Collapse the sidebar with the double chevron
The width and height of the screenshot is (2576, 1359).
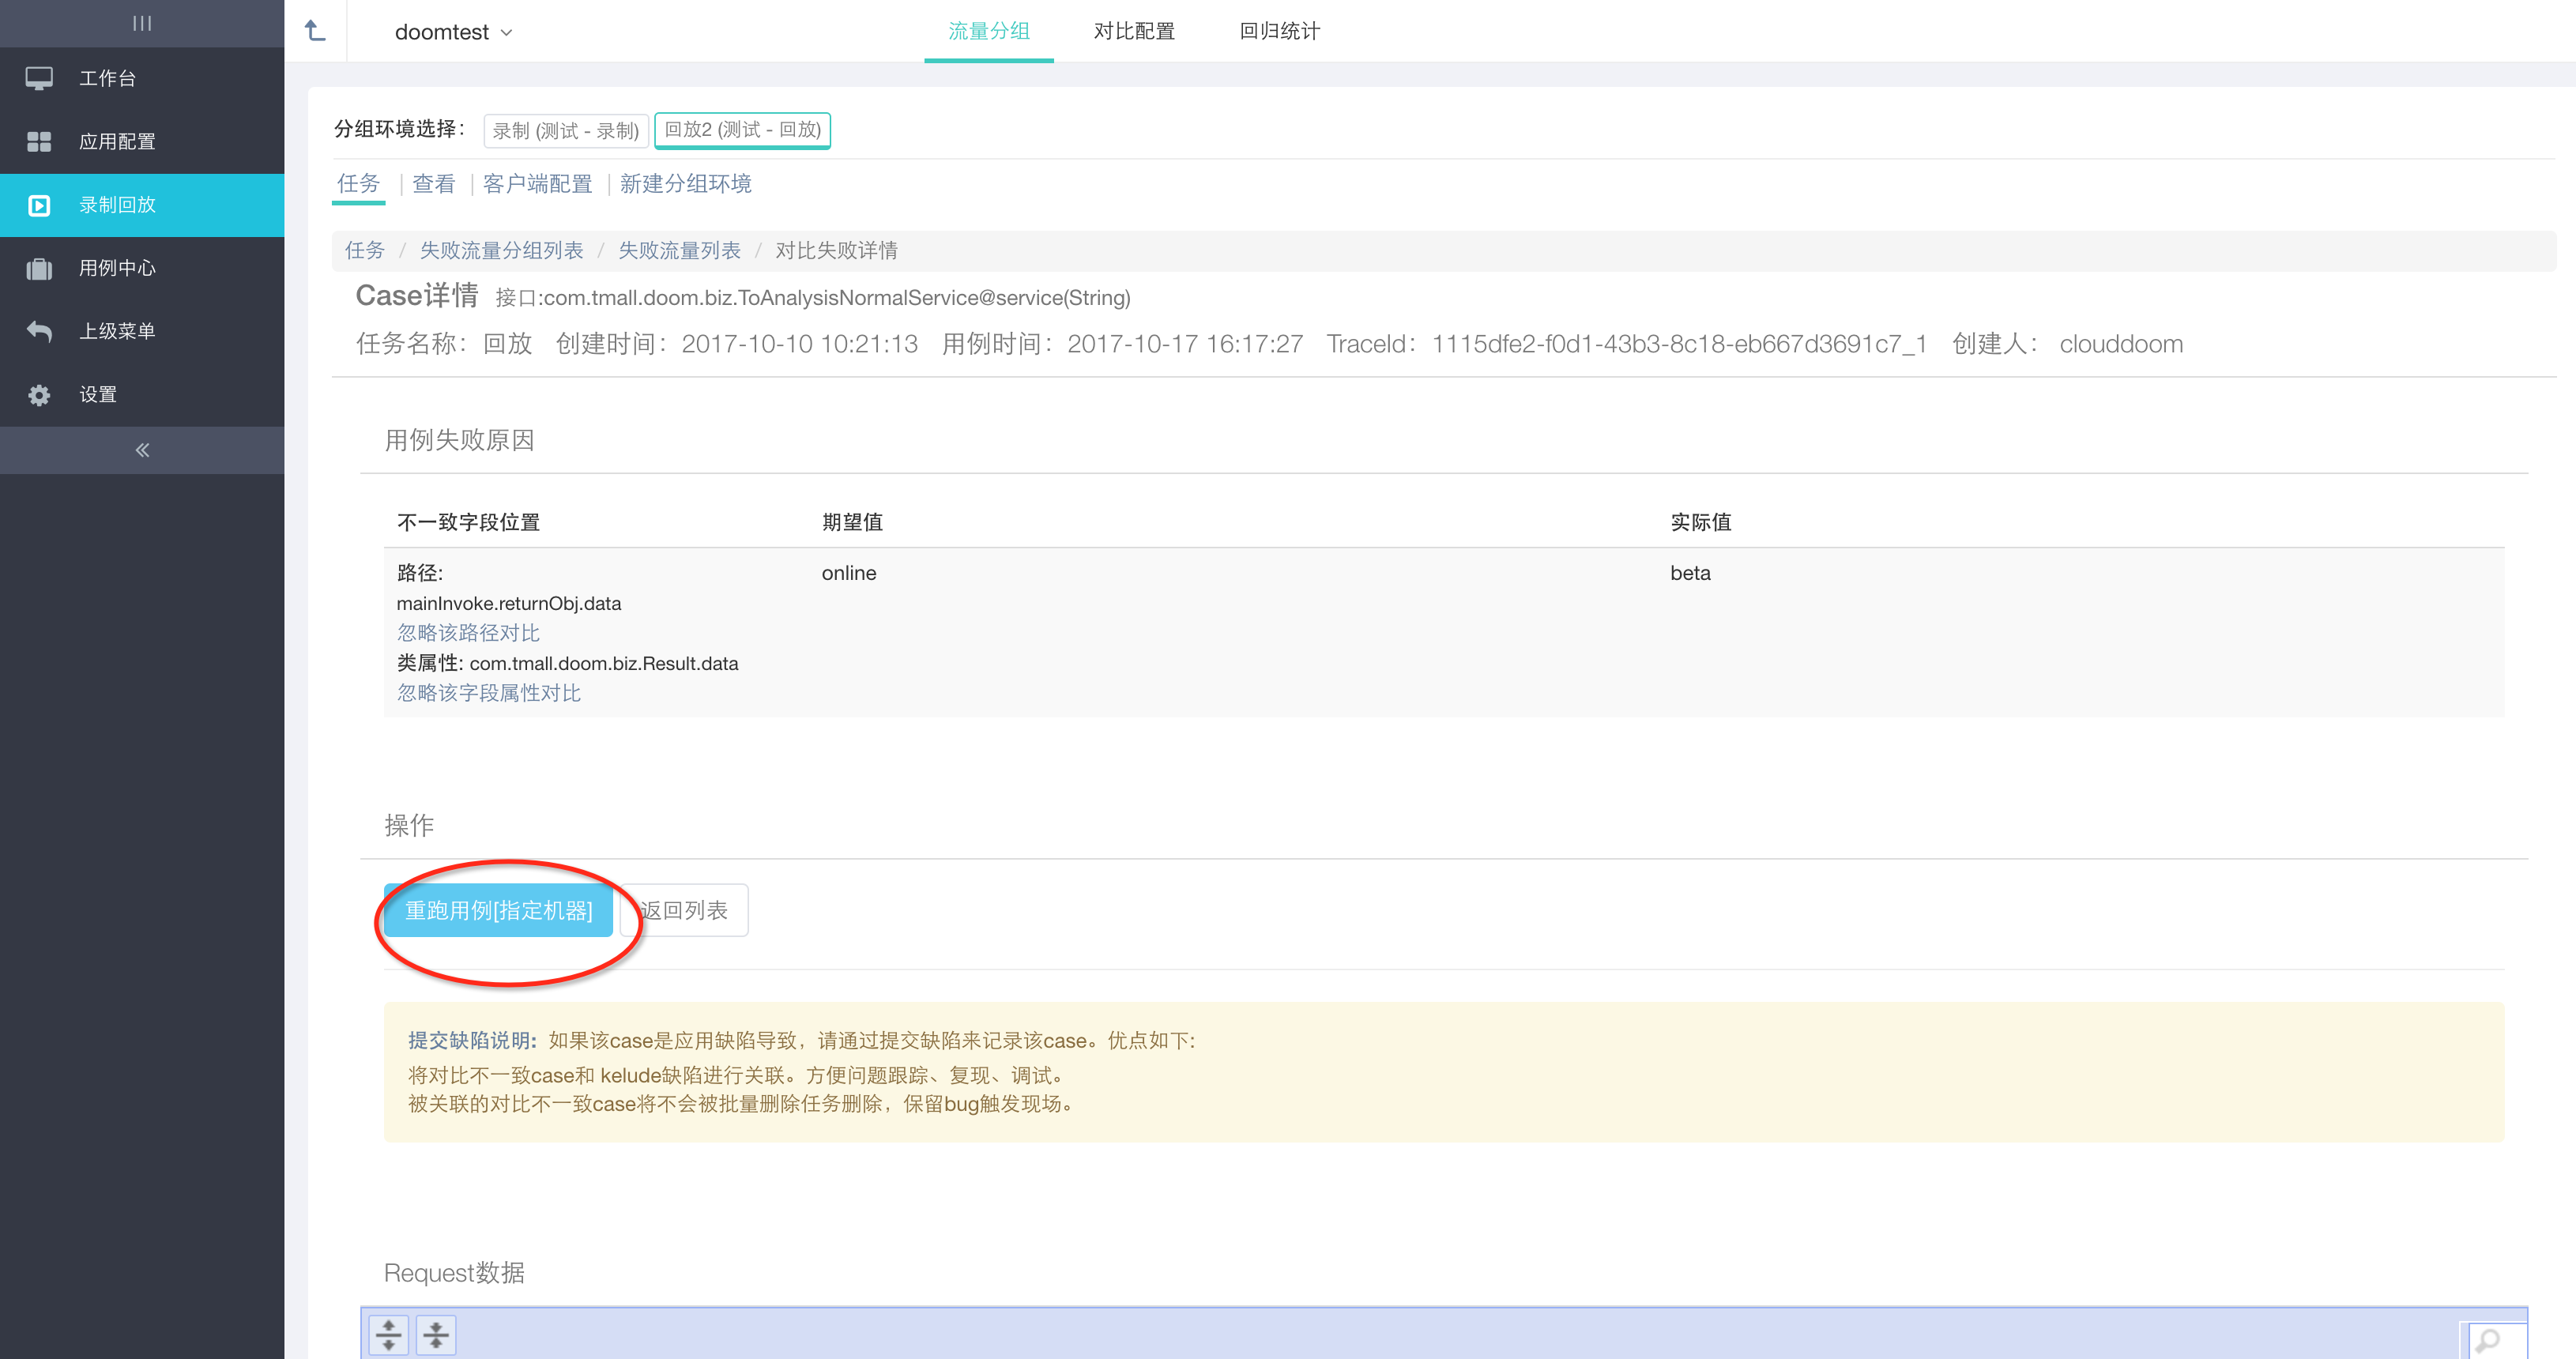(x=142, y=450)
